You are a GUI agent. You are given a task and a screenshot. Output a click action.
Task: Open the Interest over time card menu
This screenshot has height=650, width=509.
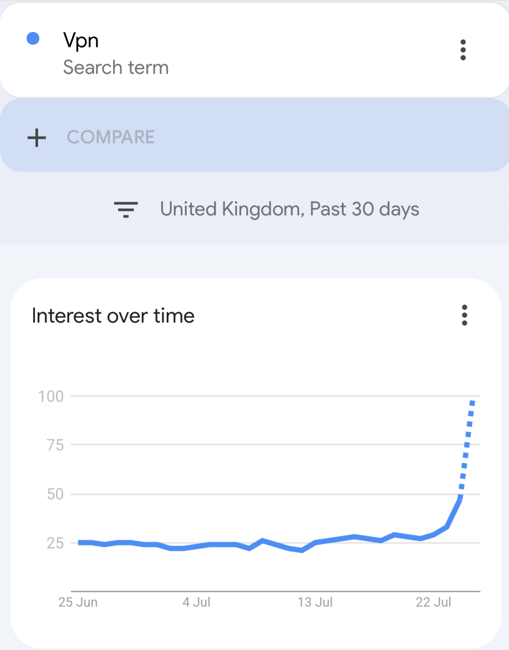pos(464,315)
